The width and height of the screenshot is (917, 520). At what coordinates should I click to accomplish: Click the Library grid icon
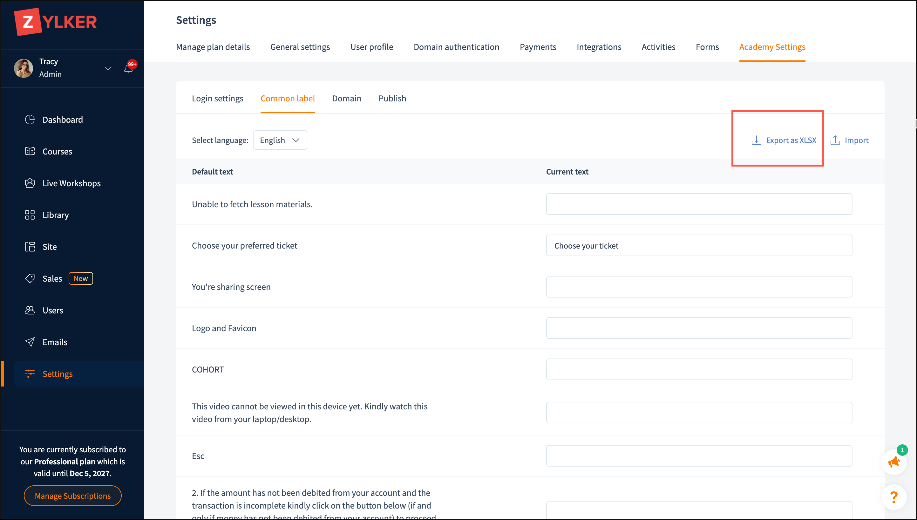tap(30, 215)
